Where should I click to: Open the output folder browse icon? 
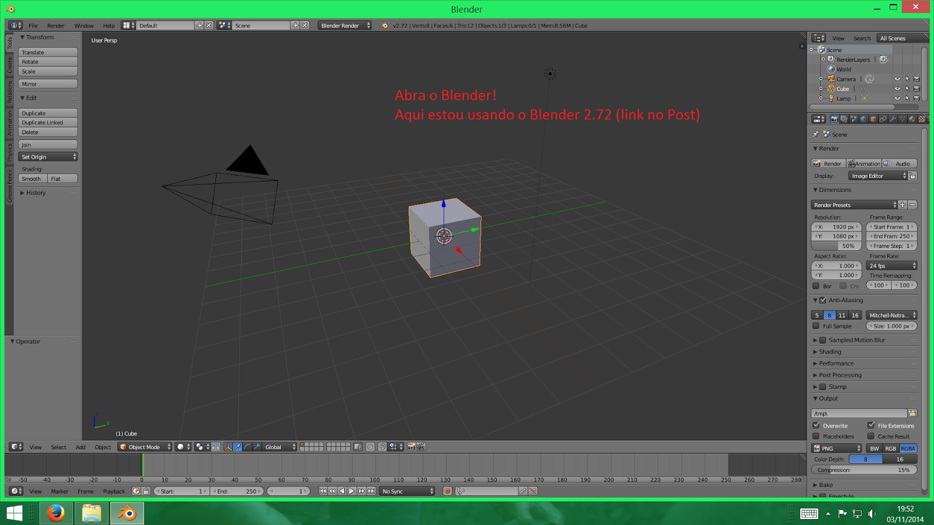click(x=912, y=413)
